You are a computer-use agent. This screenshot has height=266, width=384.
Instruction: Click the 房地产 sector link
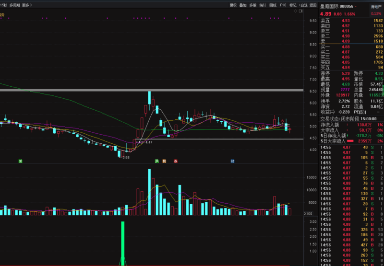(376, 7)
